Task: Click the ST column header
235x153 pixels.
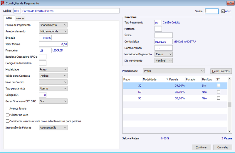Action: [x=219, y=79]
